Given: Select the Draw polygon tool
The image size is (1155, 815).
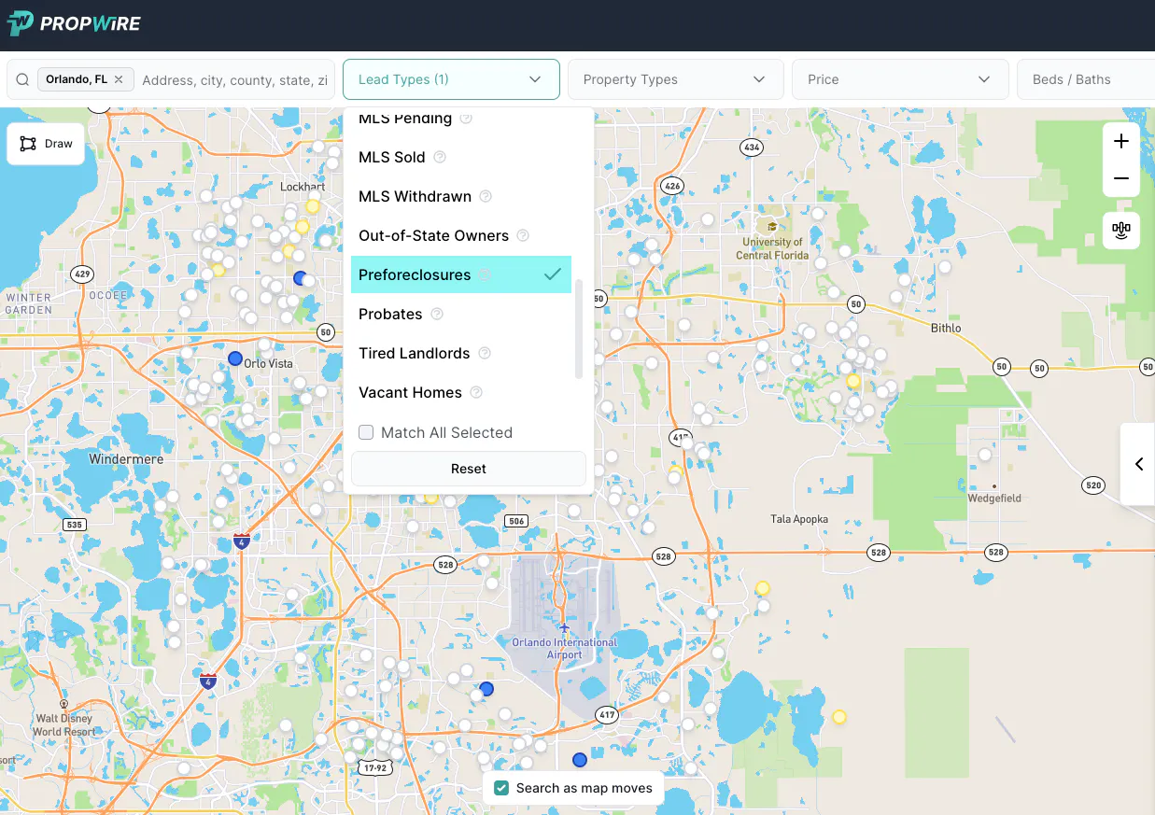Looking at the screenshot, I should [45, 143].
